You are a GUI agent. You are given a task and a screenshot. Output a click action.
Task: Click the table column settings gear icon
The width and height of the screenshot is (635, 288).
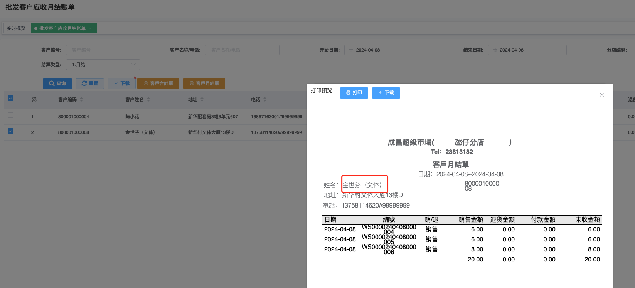coord(34,100)
